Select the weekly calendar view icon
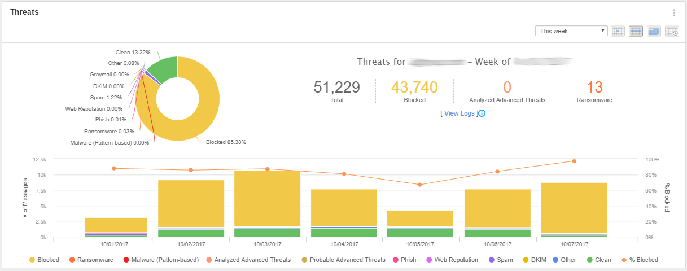Screen dimensions: 687x271 pos(636,31)
